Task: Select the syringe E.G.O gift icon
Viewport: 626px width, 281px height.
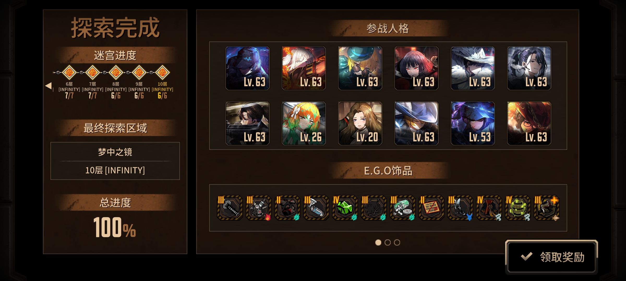Action: coord(316,208)
